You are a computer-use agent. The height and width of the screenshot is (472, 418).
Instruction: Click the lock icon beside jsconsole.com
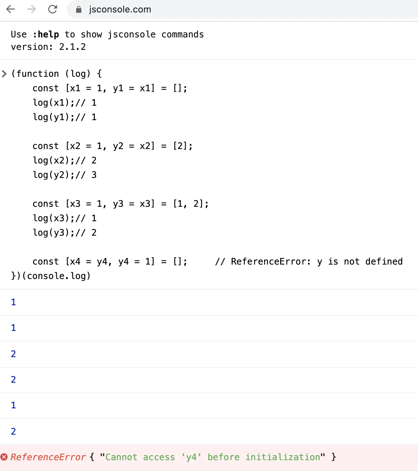point(79,10)
